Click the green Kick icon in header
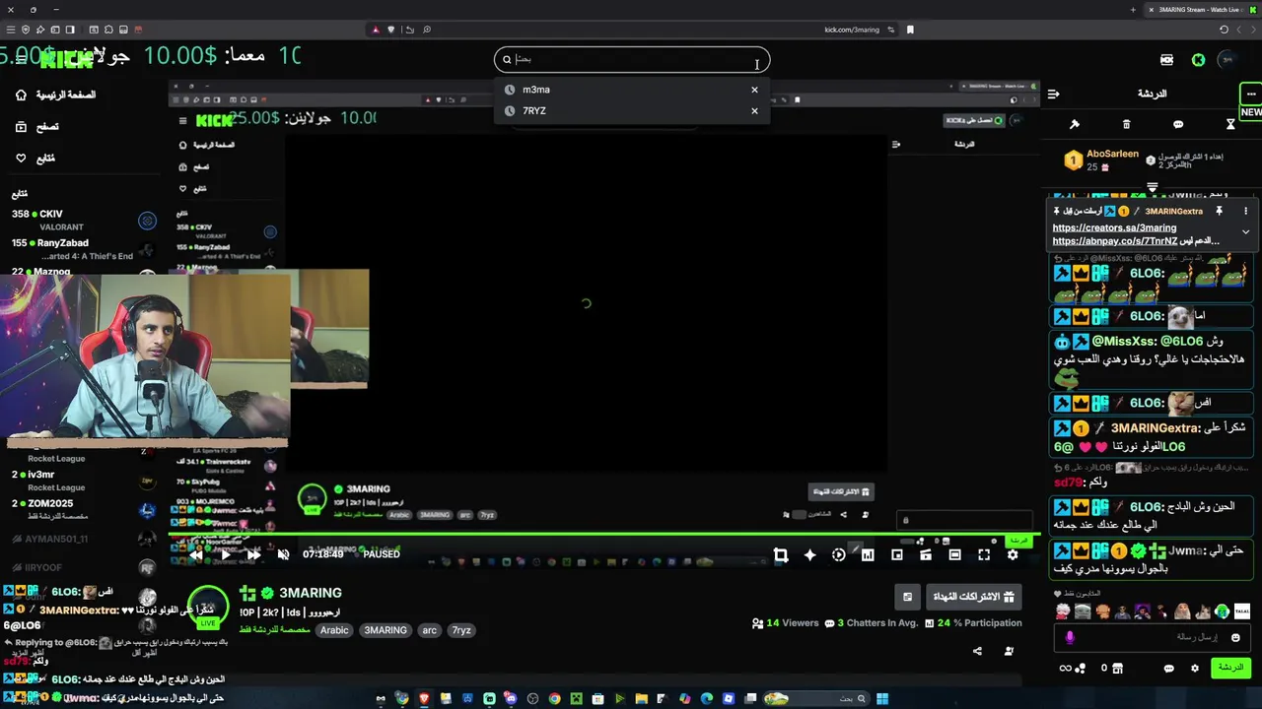 (1198, 60)
